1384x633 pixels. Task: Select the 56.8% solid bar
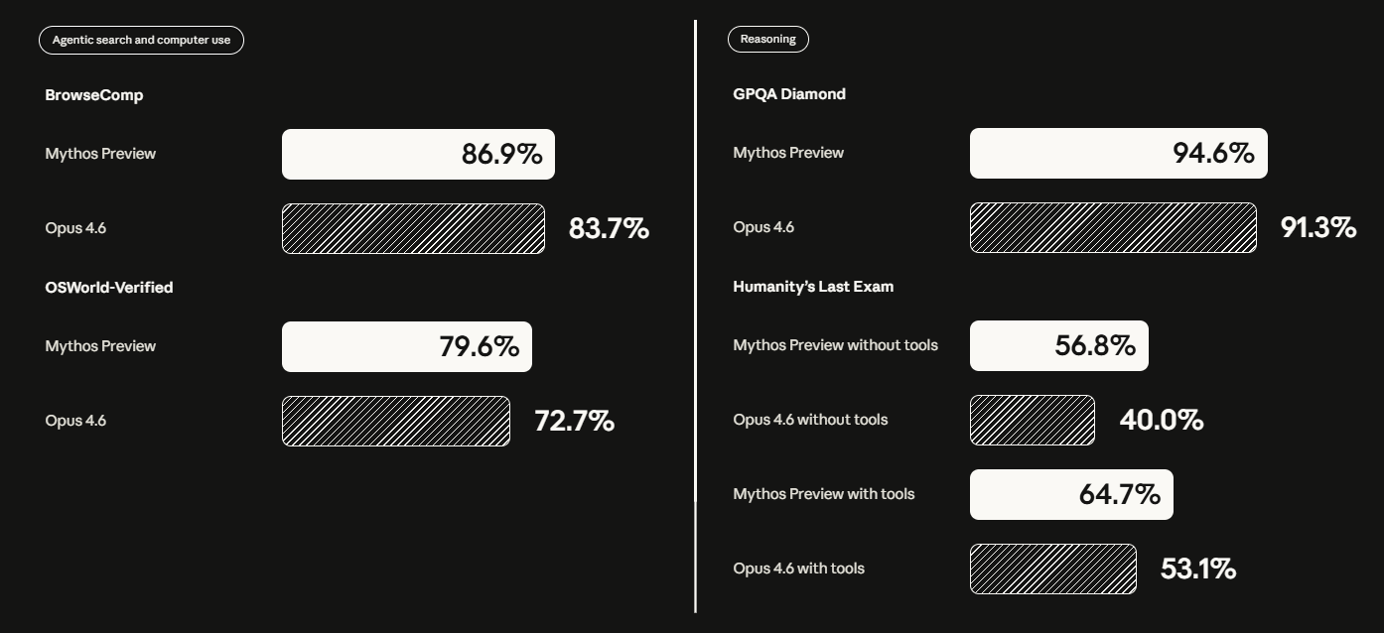[x=1058, y=345]
